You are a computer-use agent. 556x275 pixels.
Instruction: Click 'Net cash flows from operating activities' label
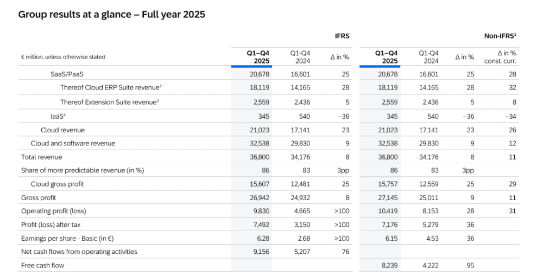coord(79,252)
